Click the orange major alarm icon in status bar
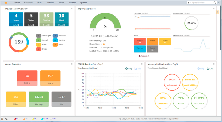 tap(24, 119)
